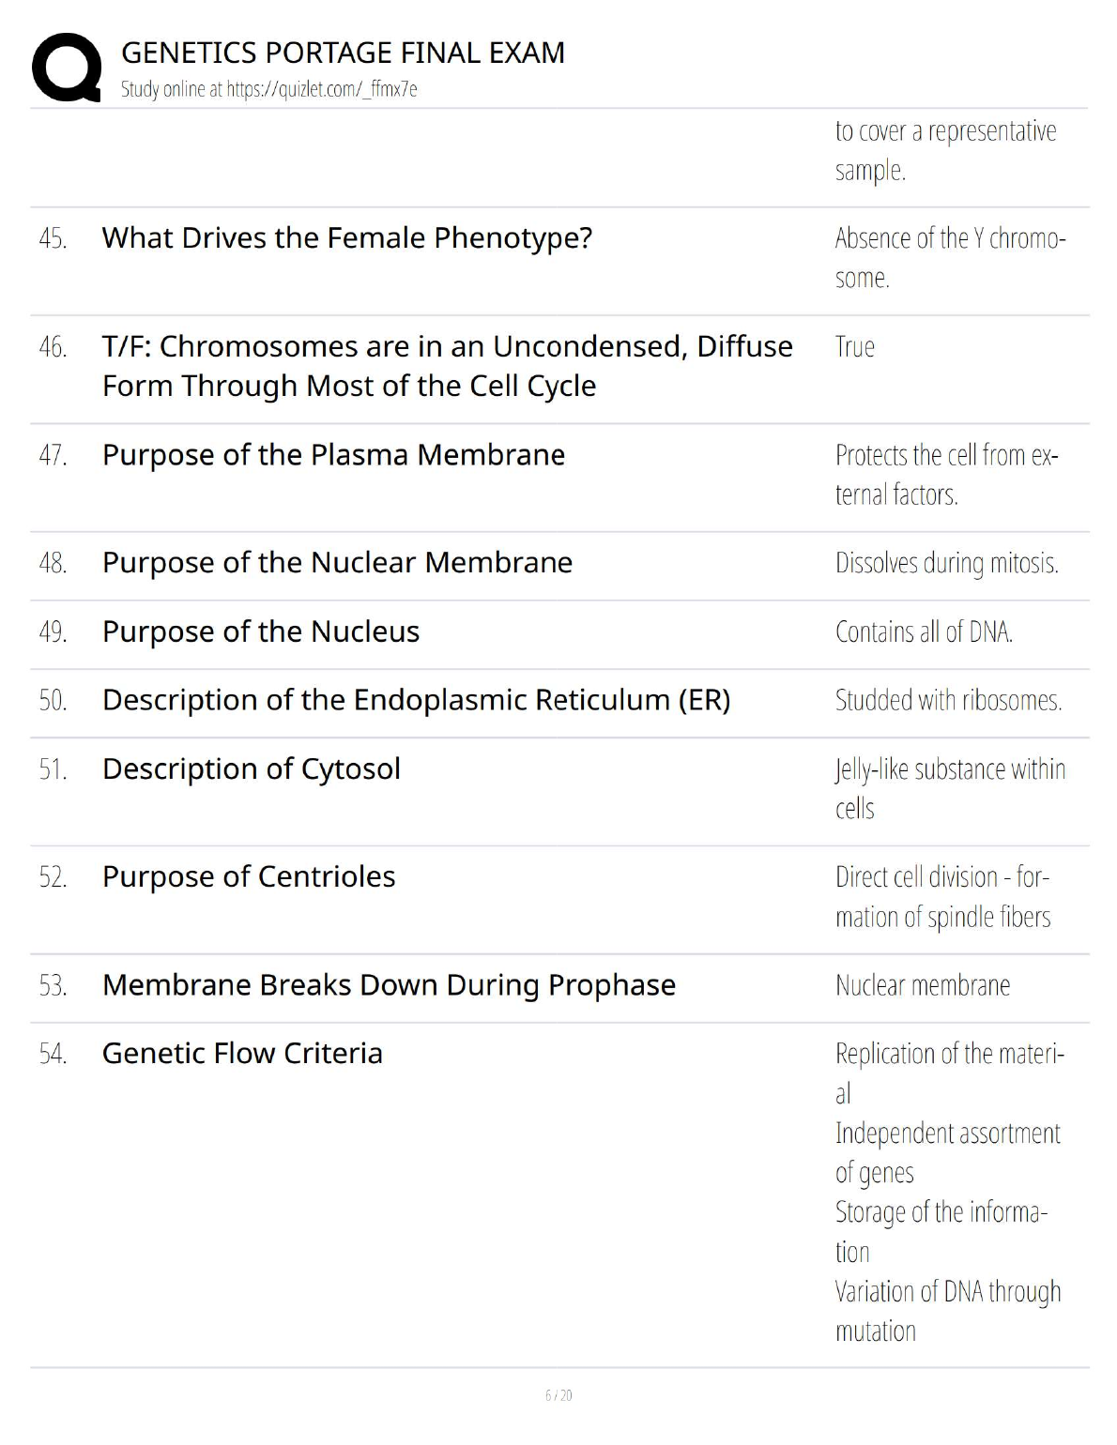Select question 45 about Female Phenotype
The width and height of the screenshot is (1117, 1445).
click(346, 238)
